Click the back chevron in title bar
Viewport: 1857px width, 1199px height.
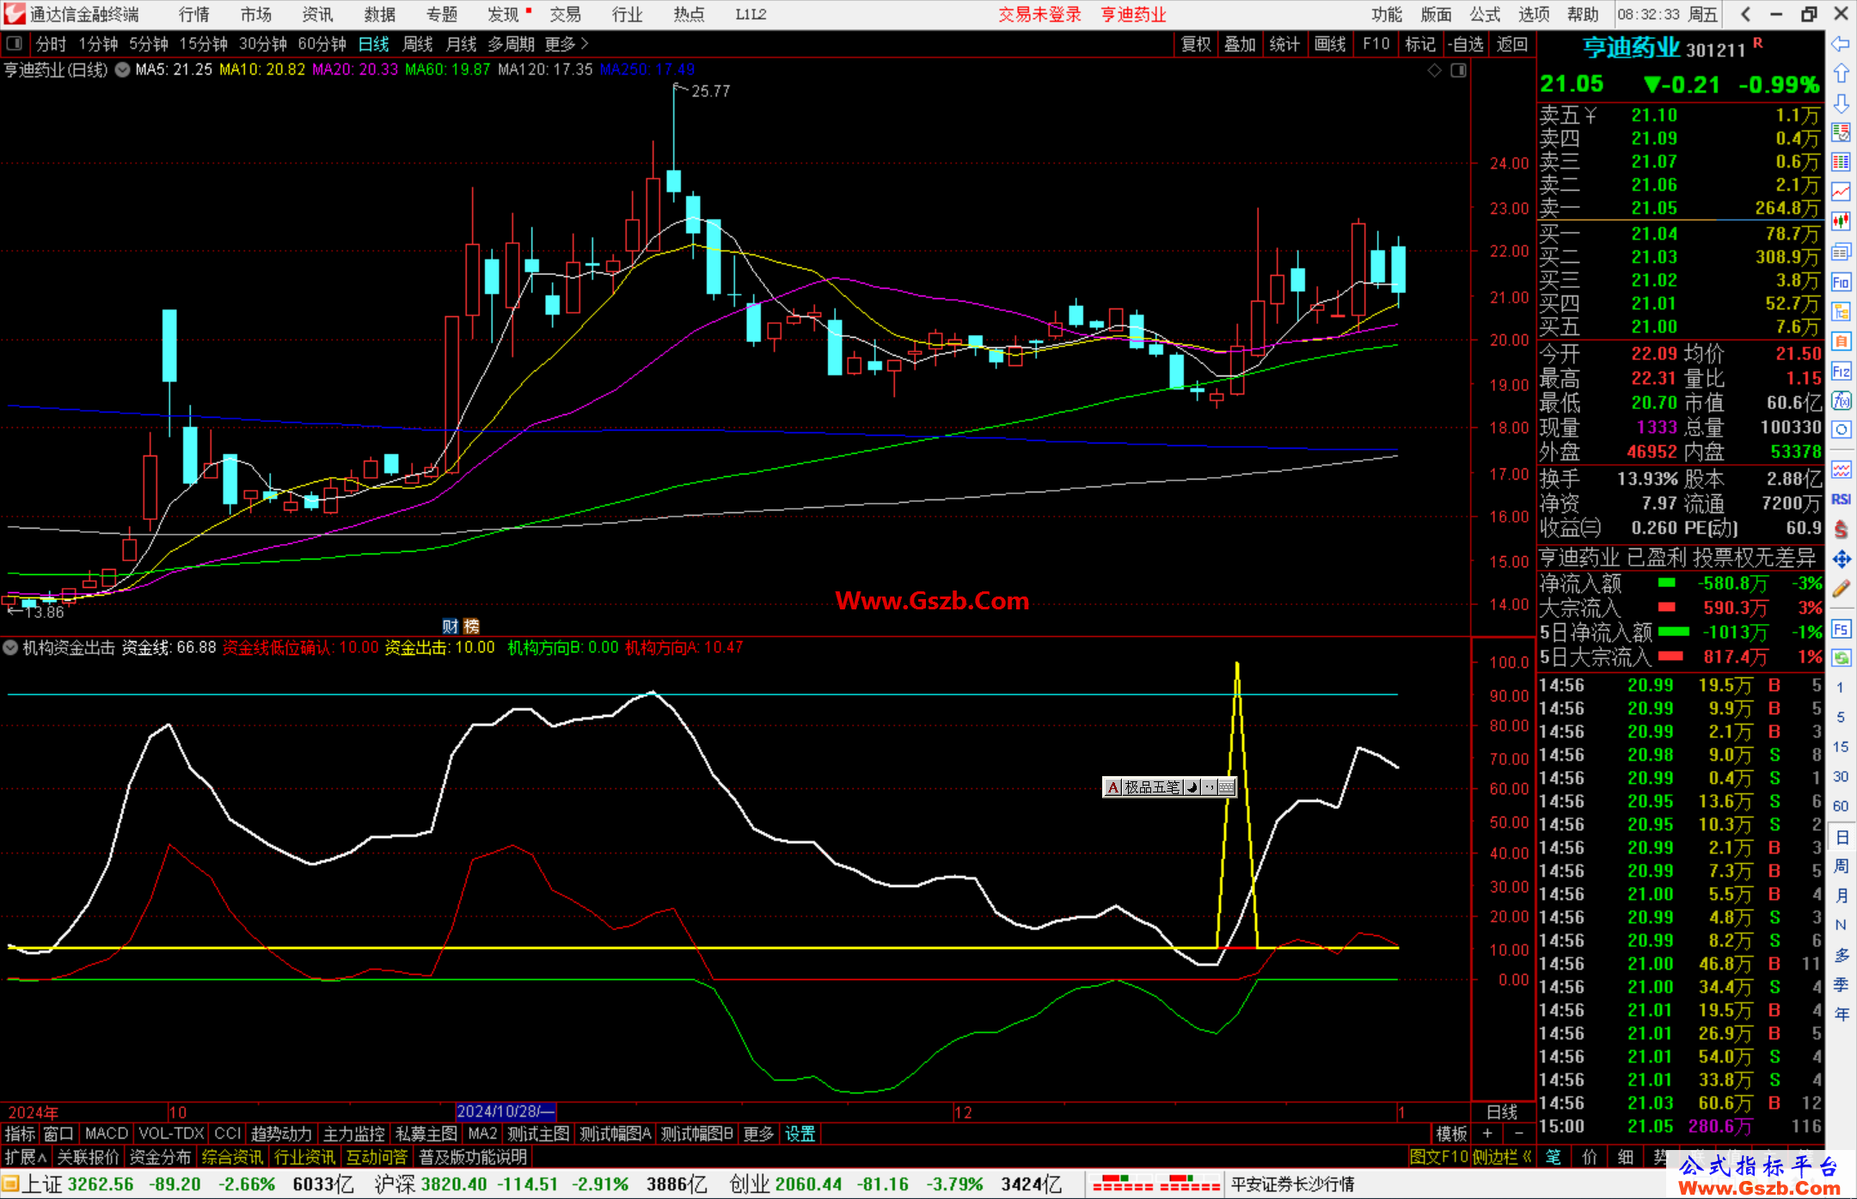pos(1744,14)
